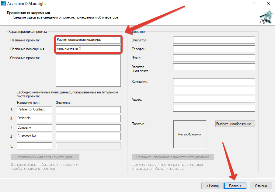Focus the 'Название проекта' text field

coord(88,40)
